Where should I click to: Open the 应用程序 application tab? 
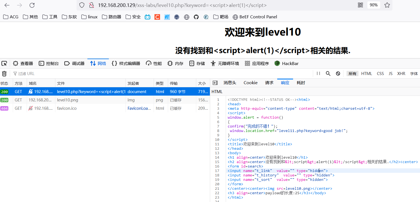point(257,64)
